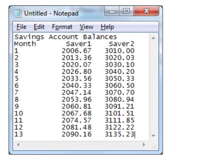Click the value 3060.50
201x166 pixels.
(120, 85)
